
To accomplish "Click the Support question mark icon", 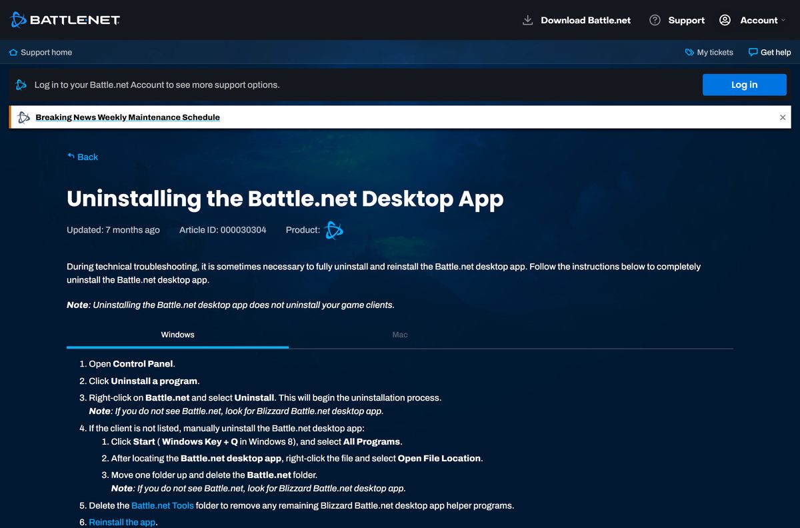I will (x=655, y=20).
